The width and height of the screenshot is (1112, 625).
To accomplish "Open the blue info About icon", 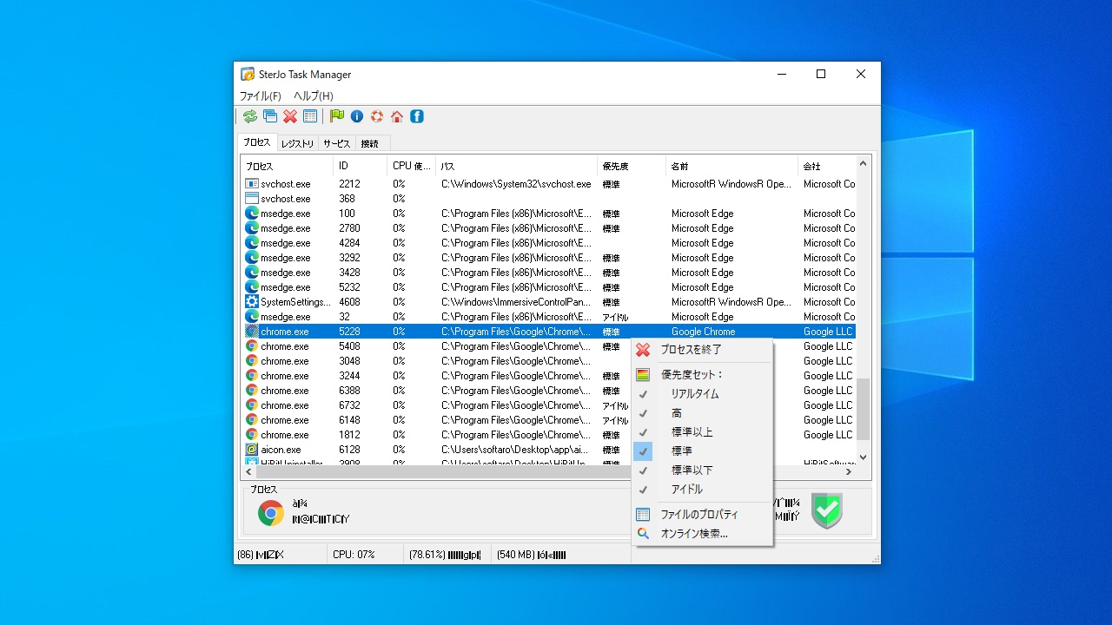I will pos(357,116).
